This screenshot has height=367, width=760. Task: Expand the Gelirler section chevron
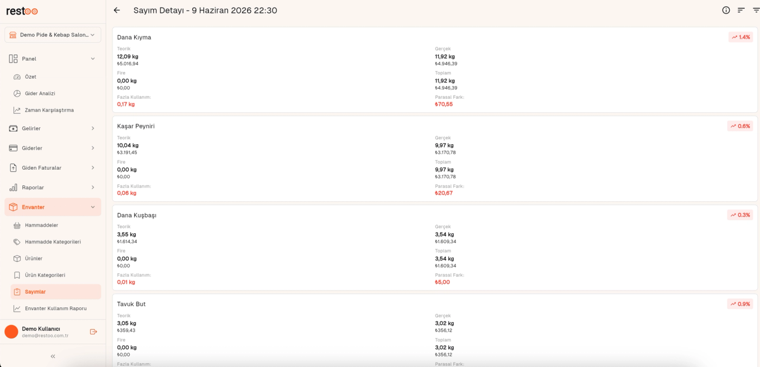[x=93, y=128]
